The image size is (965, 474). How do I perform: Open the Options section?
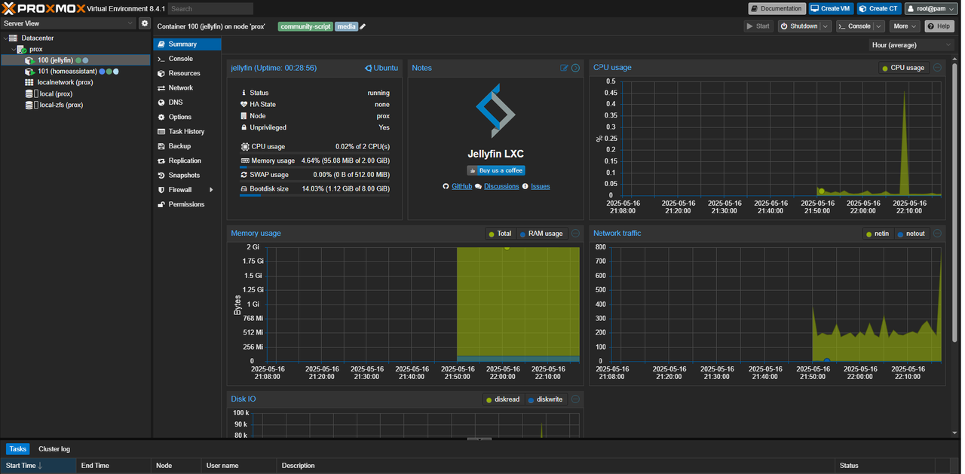[188, 117]
